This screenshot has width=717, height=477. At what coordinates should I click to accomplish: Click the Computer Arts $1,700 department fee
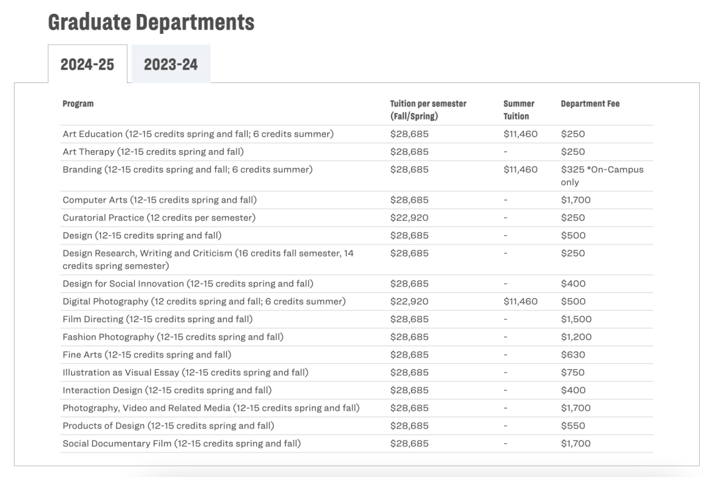tap(576, 200)
